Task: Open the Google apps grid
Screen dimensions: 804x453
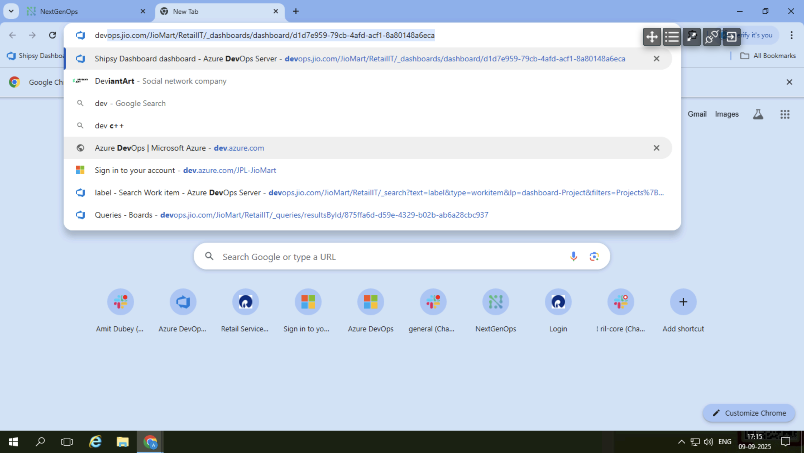Action: pos(785,114)
